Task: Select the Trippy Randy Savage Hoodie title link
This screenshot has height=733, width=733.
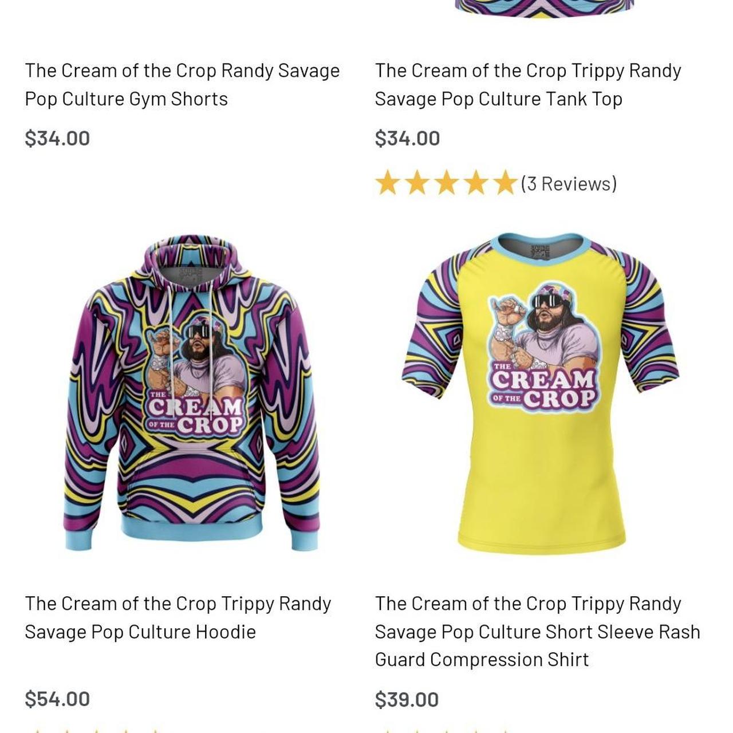Action: coord(179,618)
